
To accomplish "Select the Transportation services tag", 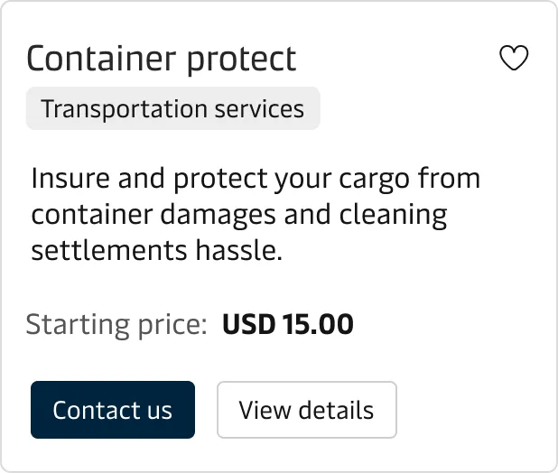I will coord(172,109).
